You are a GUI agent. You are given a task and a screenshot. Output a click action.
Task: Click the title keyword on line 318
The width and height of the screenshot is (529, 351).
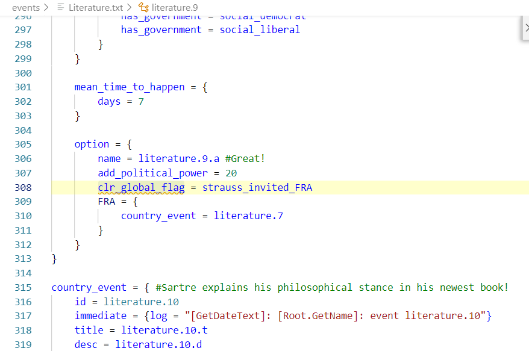pyautogui.click(x=89, y=330)
